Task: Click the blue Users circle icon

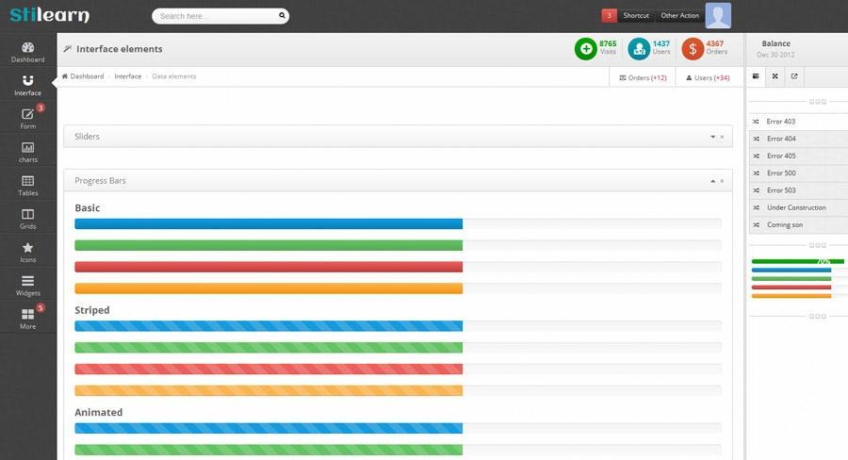Action: tap(639, 49)
